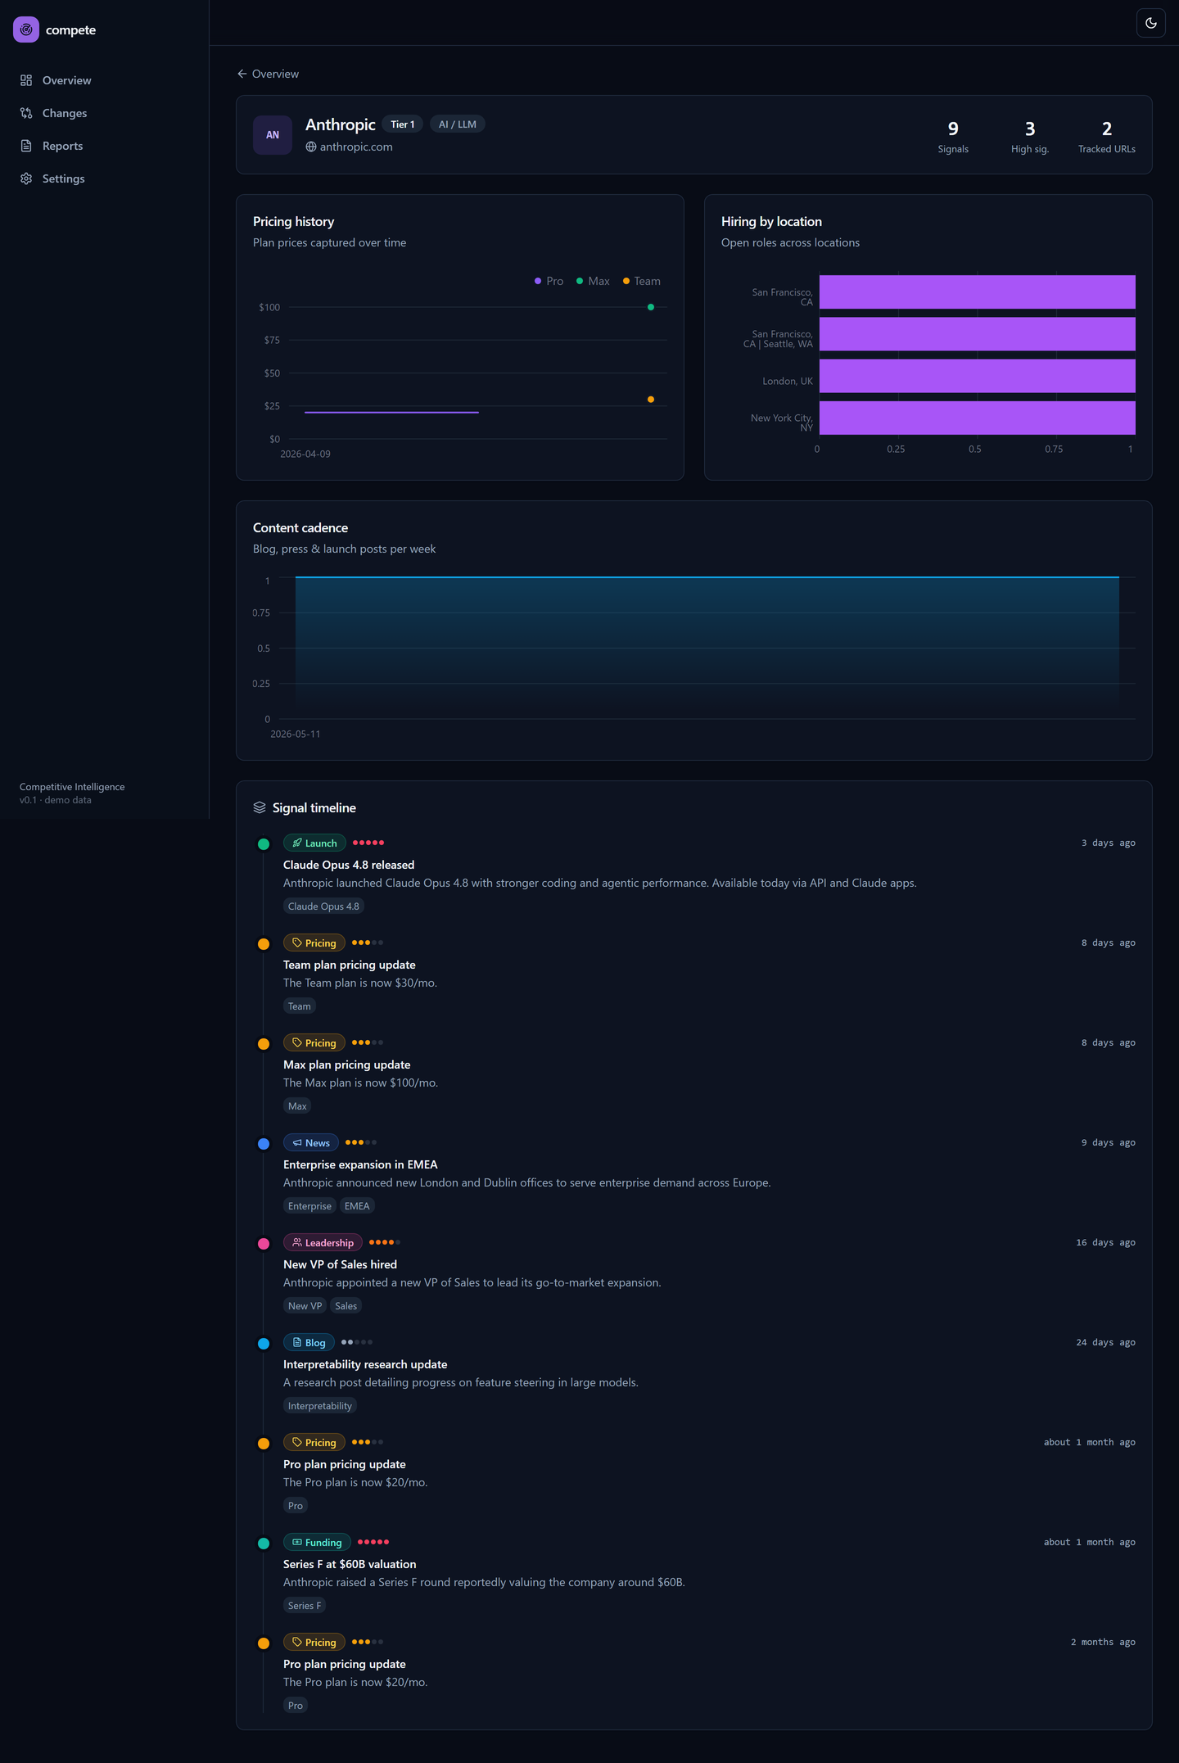Image resolution: width=1179 pixels, height=1763 pixels.
Task: Toggle the Pro series in the pricing legend
Action: click(549, 281)
